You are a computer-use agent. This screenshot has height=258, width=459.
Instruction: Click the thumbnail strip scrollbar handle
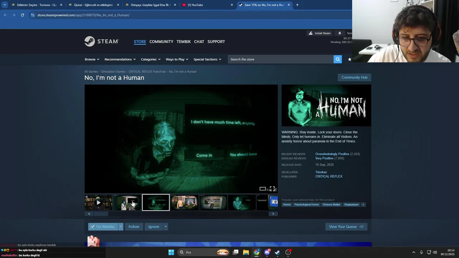click(101, 214)
